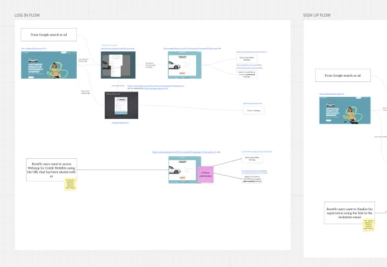Select 'Benefit users want to access WebApp' box
Viewport: 387px width, 267px height.
(x=51, y=170)
